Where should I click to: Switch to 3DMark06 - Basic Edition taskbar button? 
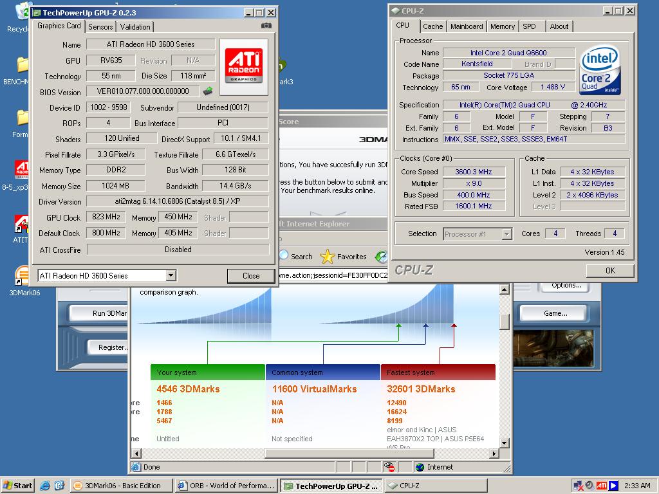121,486
